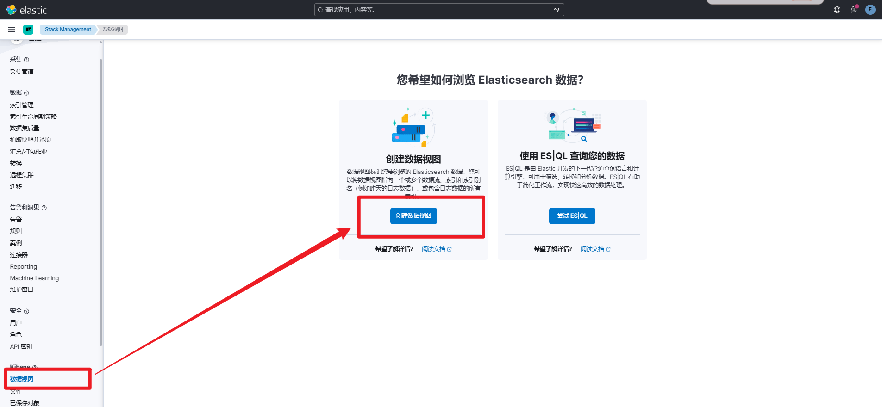
Task: Click the help icon beside 安全
Action: pyautogui.click(x=26, y=311)
